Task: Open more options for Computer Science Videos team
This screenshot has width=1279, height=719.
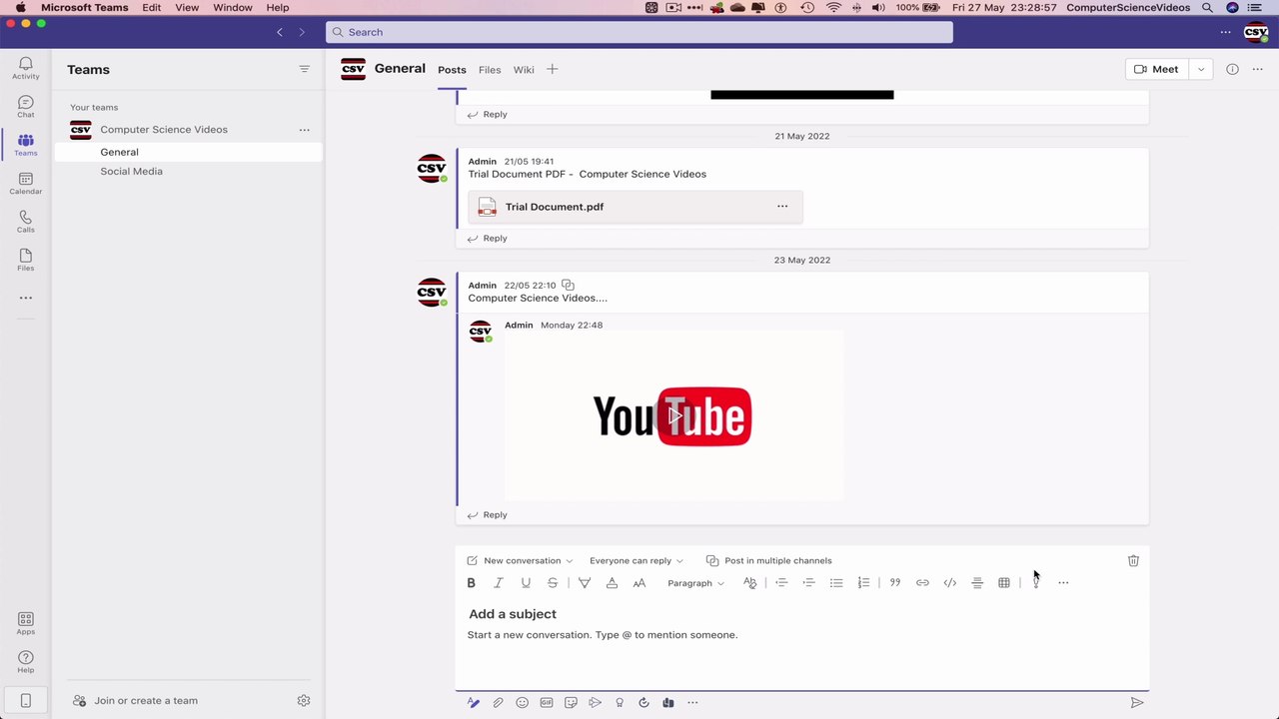Action: pyautogui.click(x=304, y=130)
